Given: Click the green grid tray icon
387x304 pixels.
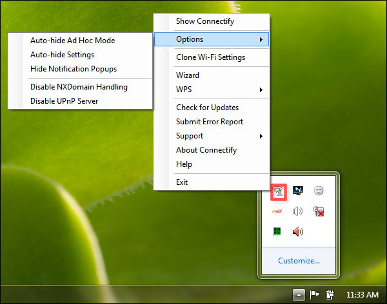Looking at the screenshot, I should [x=277, y=231].
